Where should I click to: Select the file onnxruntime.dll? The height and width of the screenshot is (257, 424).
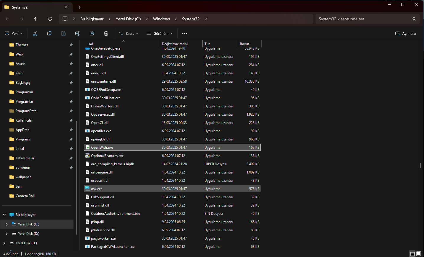[x=173, y=81]
